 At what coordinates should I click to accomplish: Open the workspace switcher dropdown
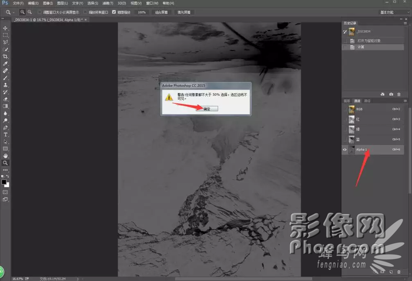tap(394, 12)
